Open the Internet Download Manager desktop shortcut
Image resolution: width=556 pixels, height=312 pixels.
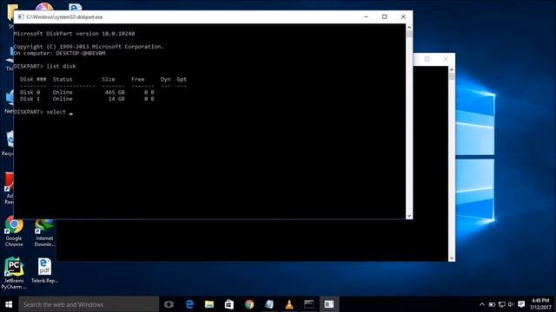[x=44, y=232]
